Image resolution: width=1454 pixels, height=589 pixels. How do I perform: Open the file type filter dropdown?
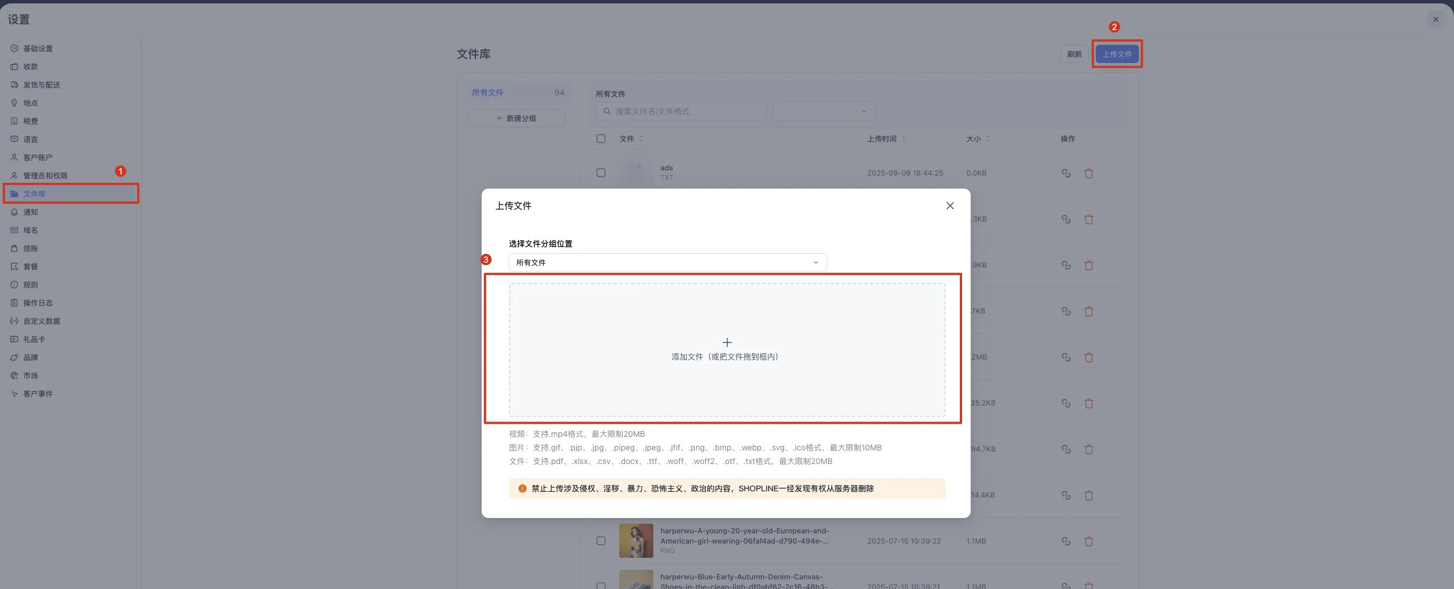click(823, 111)
